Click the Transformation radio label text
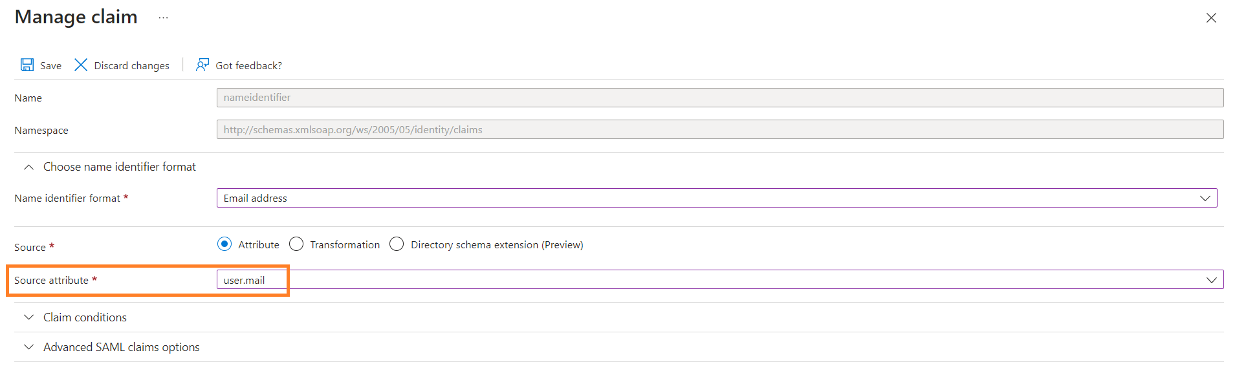 coord(345,244)
